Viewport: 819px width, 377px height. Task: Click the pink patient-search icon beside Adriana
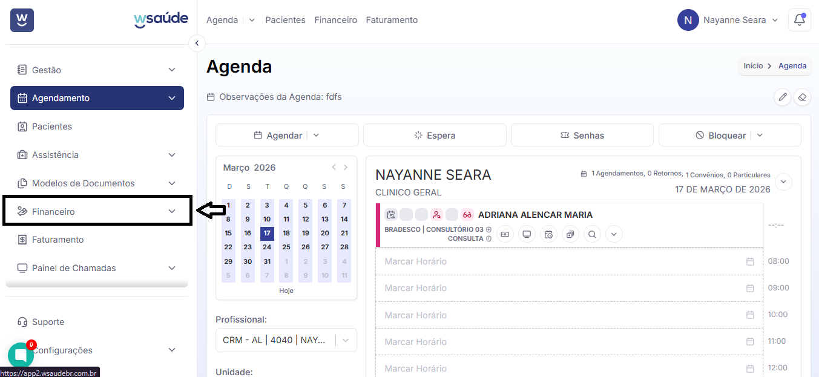pos(436,215)
